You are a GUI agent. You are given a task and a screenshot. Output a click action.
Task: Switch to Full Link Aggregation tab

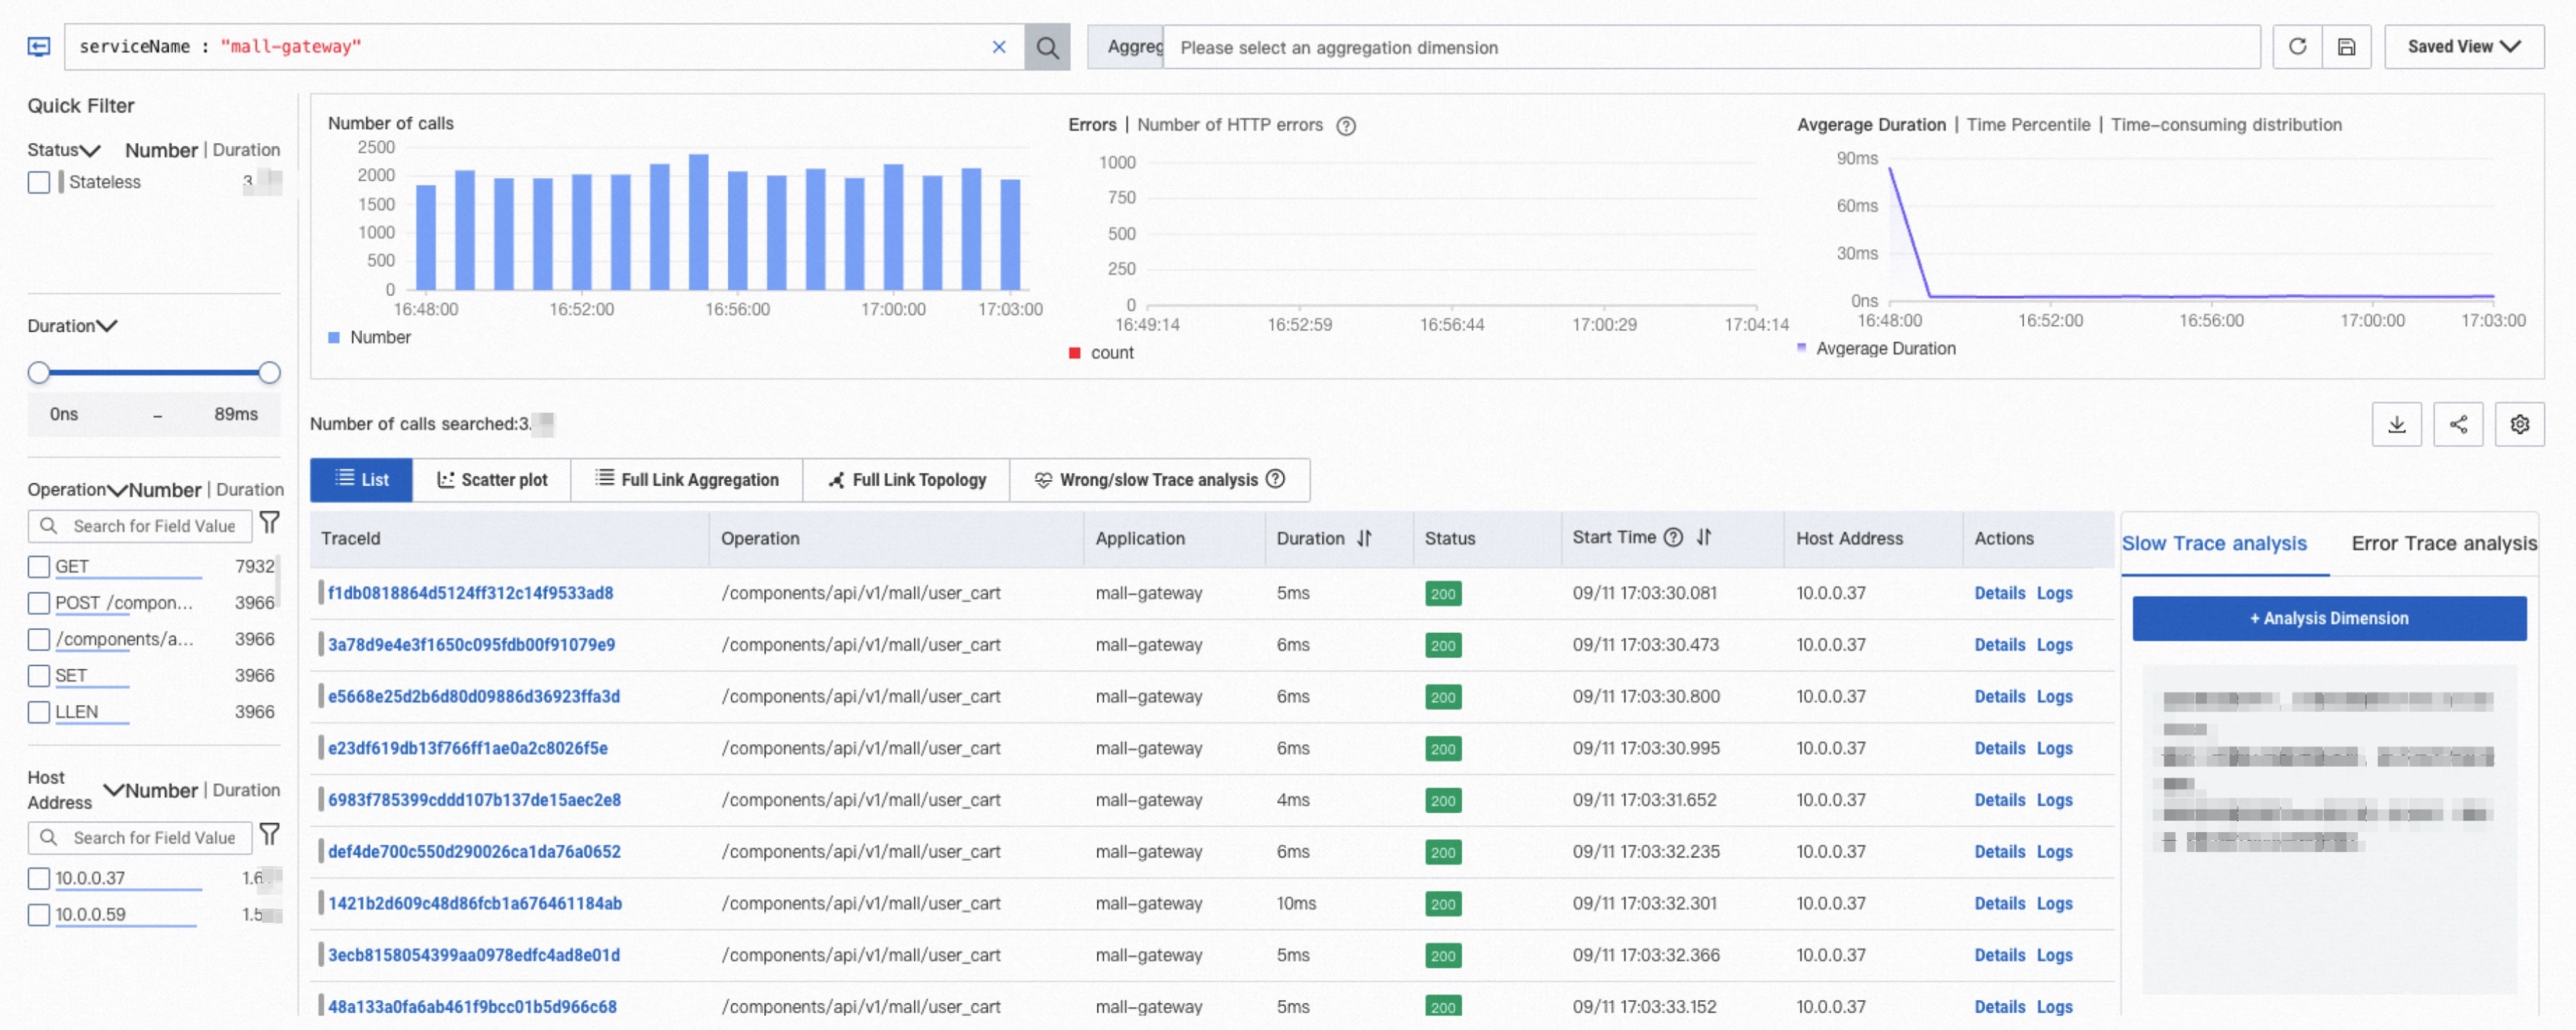click(687, 480)
